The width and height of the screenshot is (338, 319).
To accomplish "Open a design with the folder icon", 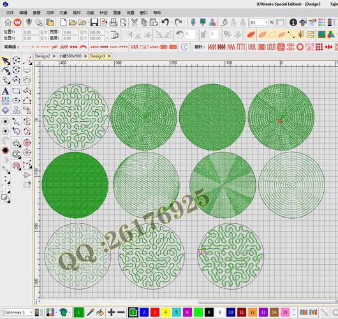I will point(73,22).
